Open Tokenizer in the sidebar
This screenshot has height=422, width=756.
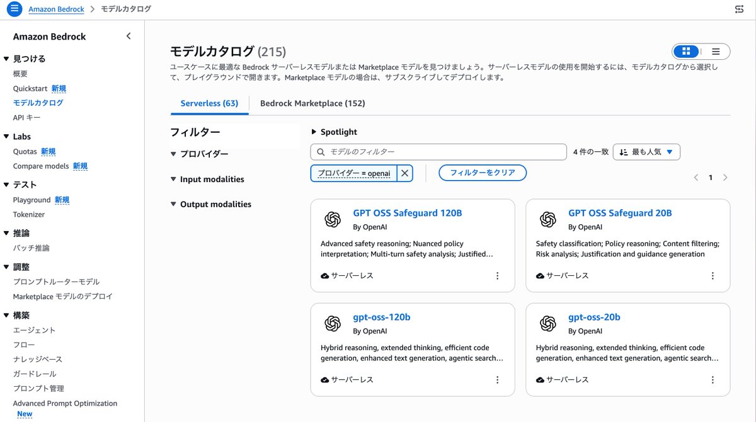[x=29, y=215]
